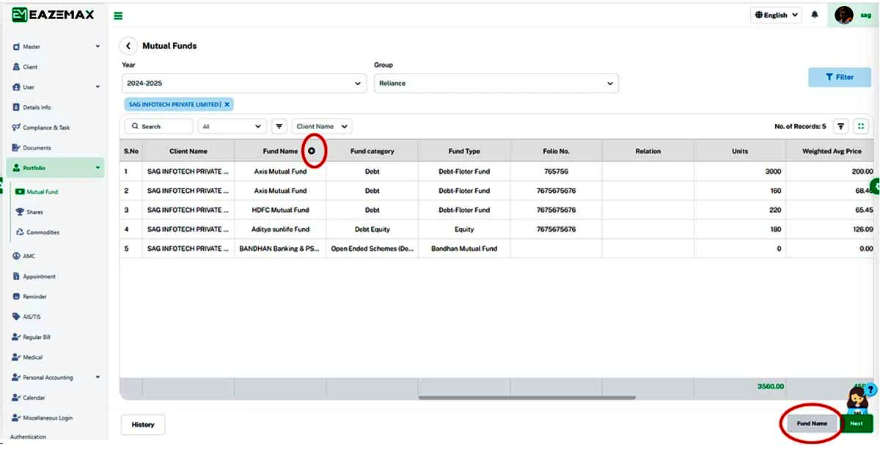This screenshot has height=462, width=880.
Task: Select Mutual Fund in the Portfolio submenu
Action: [43, 192]
